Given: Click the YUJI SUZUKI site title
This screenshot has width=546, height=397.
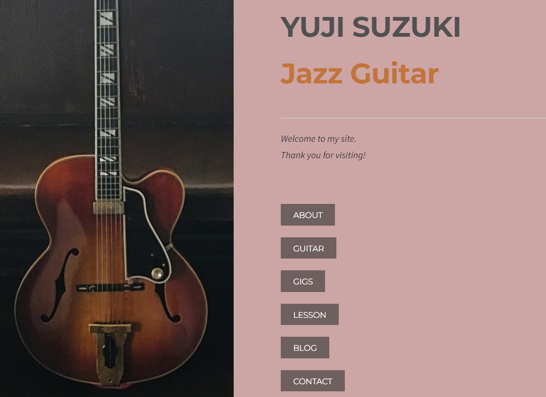Looking at the screenshot, I should pyautogui.click(x=370, y=27).
